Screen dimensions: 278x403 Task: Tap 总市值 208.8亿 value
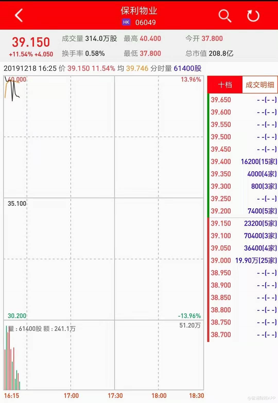click(x=221, y=54)
